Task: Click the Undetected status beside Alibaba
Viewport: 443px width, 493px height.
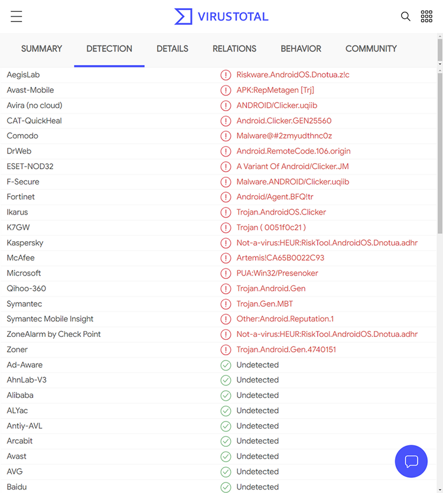Action: (x=258, y=395)
